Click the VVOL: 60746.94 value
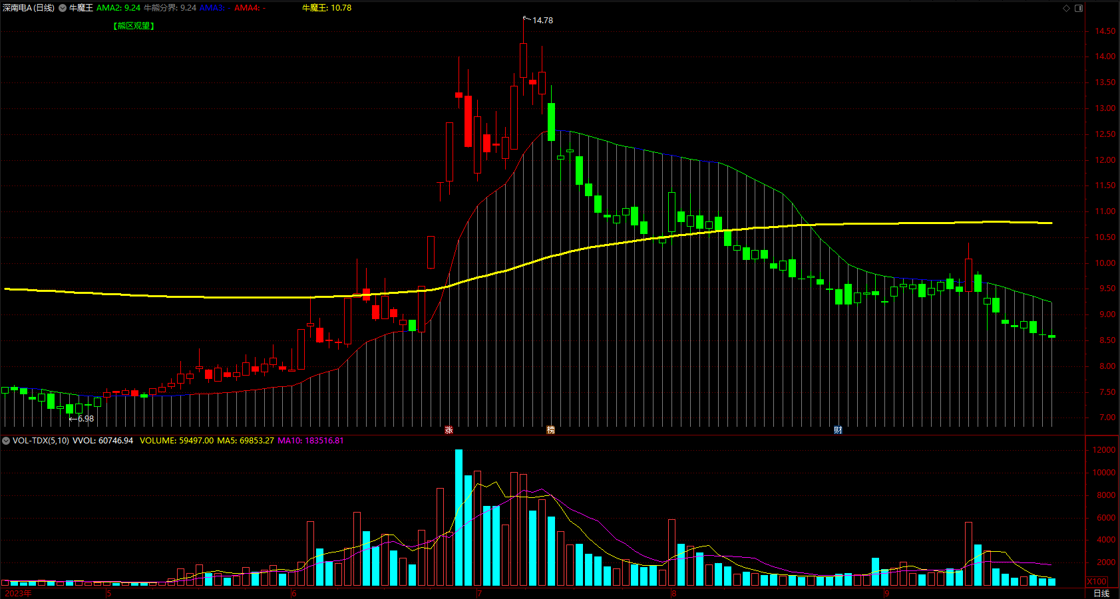The image size is (1120, 599). coord(102,441)
